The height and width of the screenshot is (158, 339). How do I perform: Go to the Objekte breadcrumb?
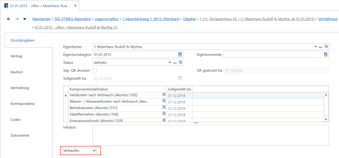[x=189, y=19]
